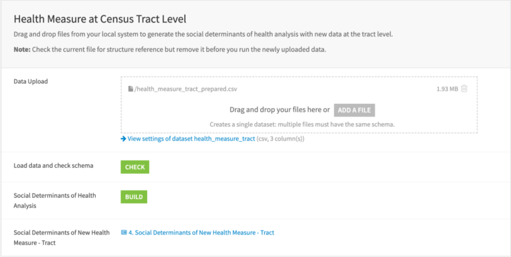Viewport: 511px width, 257px height.
Task: Click the dashboard icon before the Tract link
Action: (x=124, y=232)
